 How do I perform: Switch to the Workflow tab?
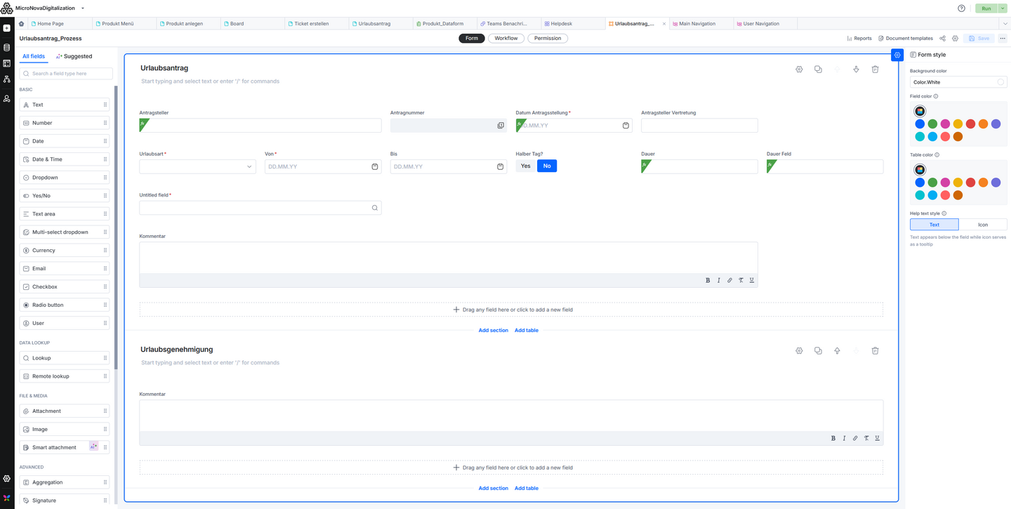506,39
